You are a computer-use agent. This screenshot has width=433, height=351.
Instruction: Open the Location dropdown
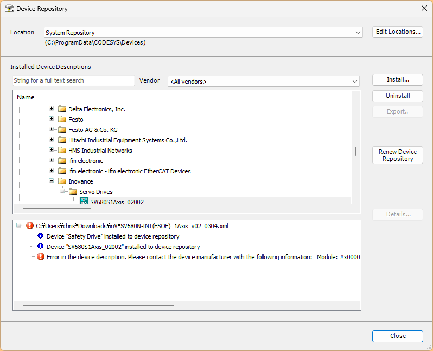pos(358,33)
